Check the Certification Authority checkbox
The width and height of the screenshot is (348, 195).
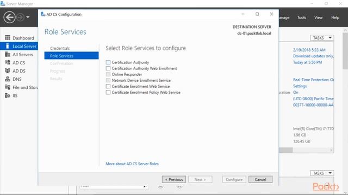pos(108,62)
